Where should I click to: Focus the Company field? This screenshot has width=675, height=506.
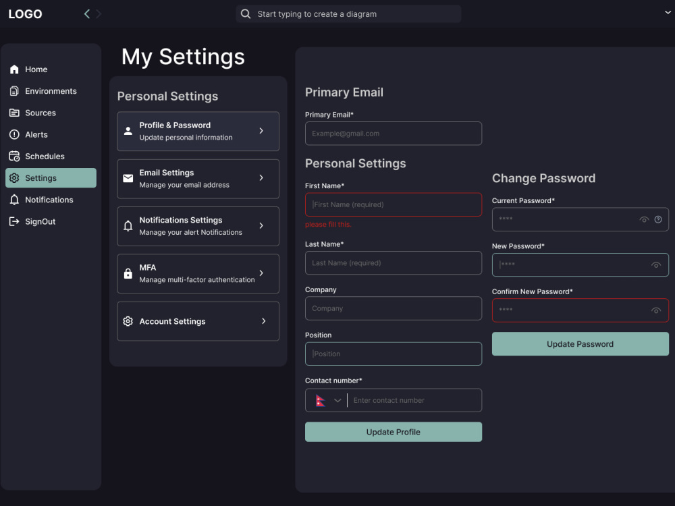[394, 308]
